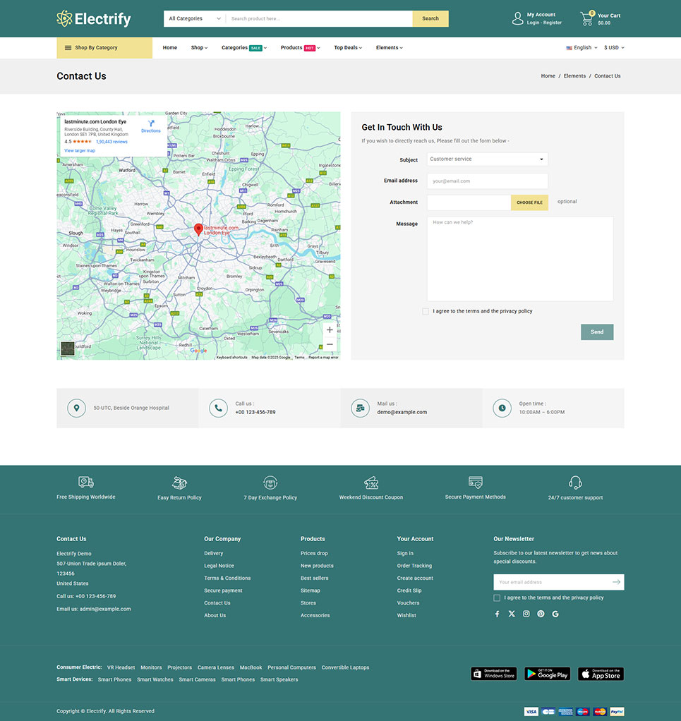Open the Facebook social icon
681x721 pixels.
pos(497,614)
